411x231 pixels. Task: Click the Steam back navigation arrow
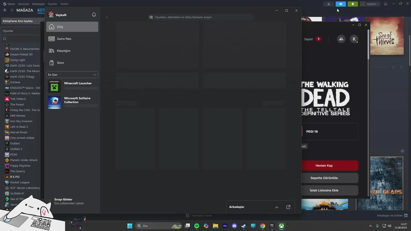[4, 10]
